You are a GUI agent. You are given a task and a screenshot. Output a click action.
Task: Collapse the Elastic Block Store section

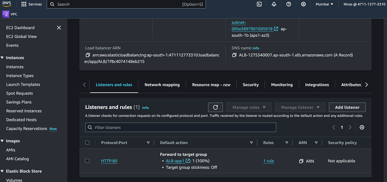point(2,171)
